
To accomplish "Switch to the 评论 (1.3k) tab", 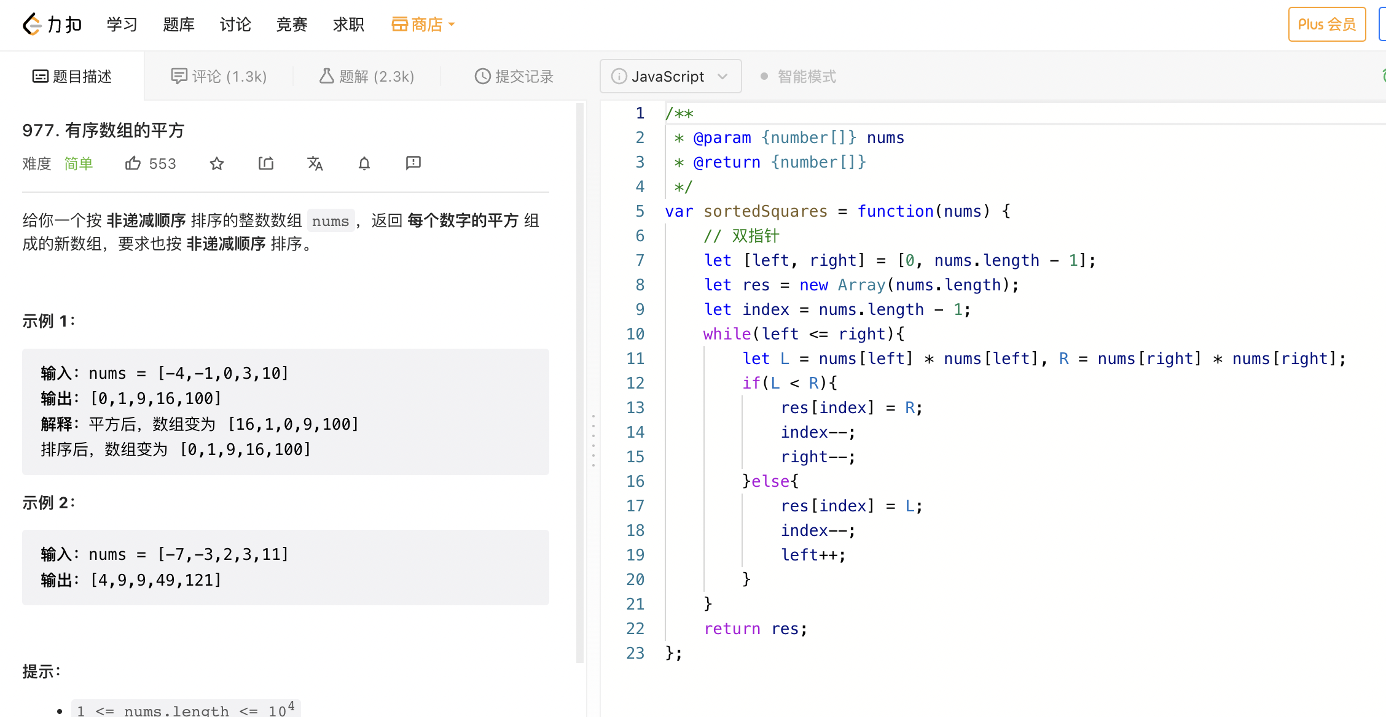I will point(219,76).
